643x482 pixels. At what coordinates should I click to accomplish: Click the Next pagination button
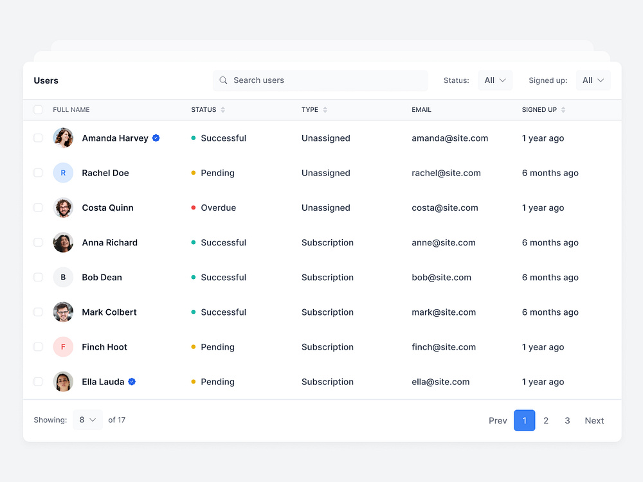[593, 420]
